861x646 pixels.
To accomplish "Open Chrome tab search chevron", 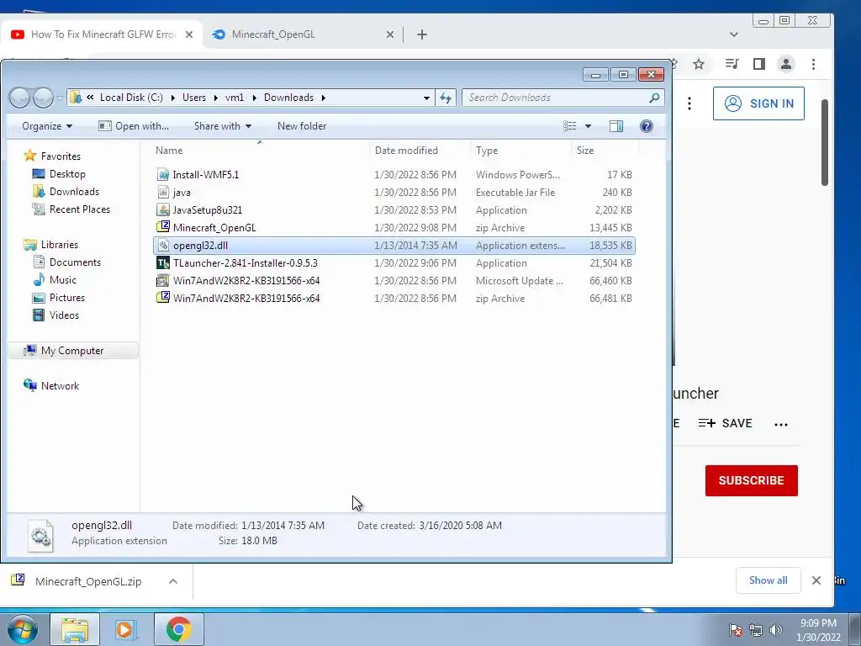I will [x=733, y=34].
